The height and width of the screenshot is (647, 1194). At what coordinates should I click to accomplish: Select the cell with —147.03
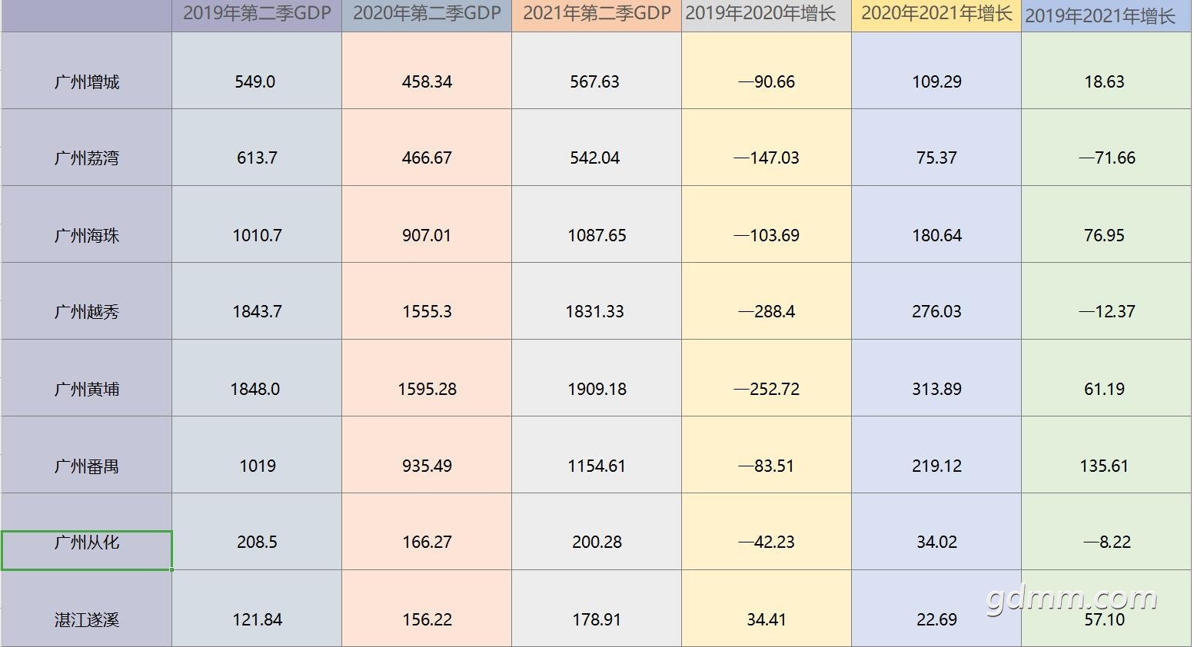pyautogui.click(x=767, y=148)
